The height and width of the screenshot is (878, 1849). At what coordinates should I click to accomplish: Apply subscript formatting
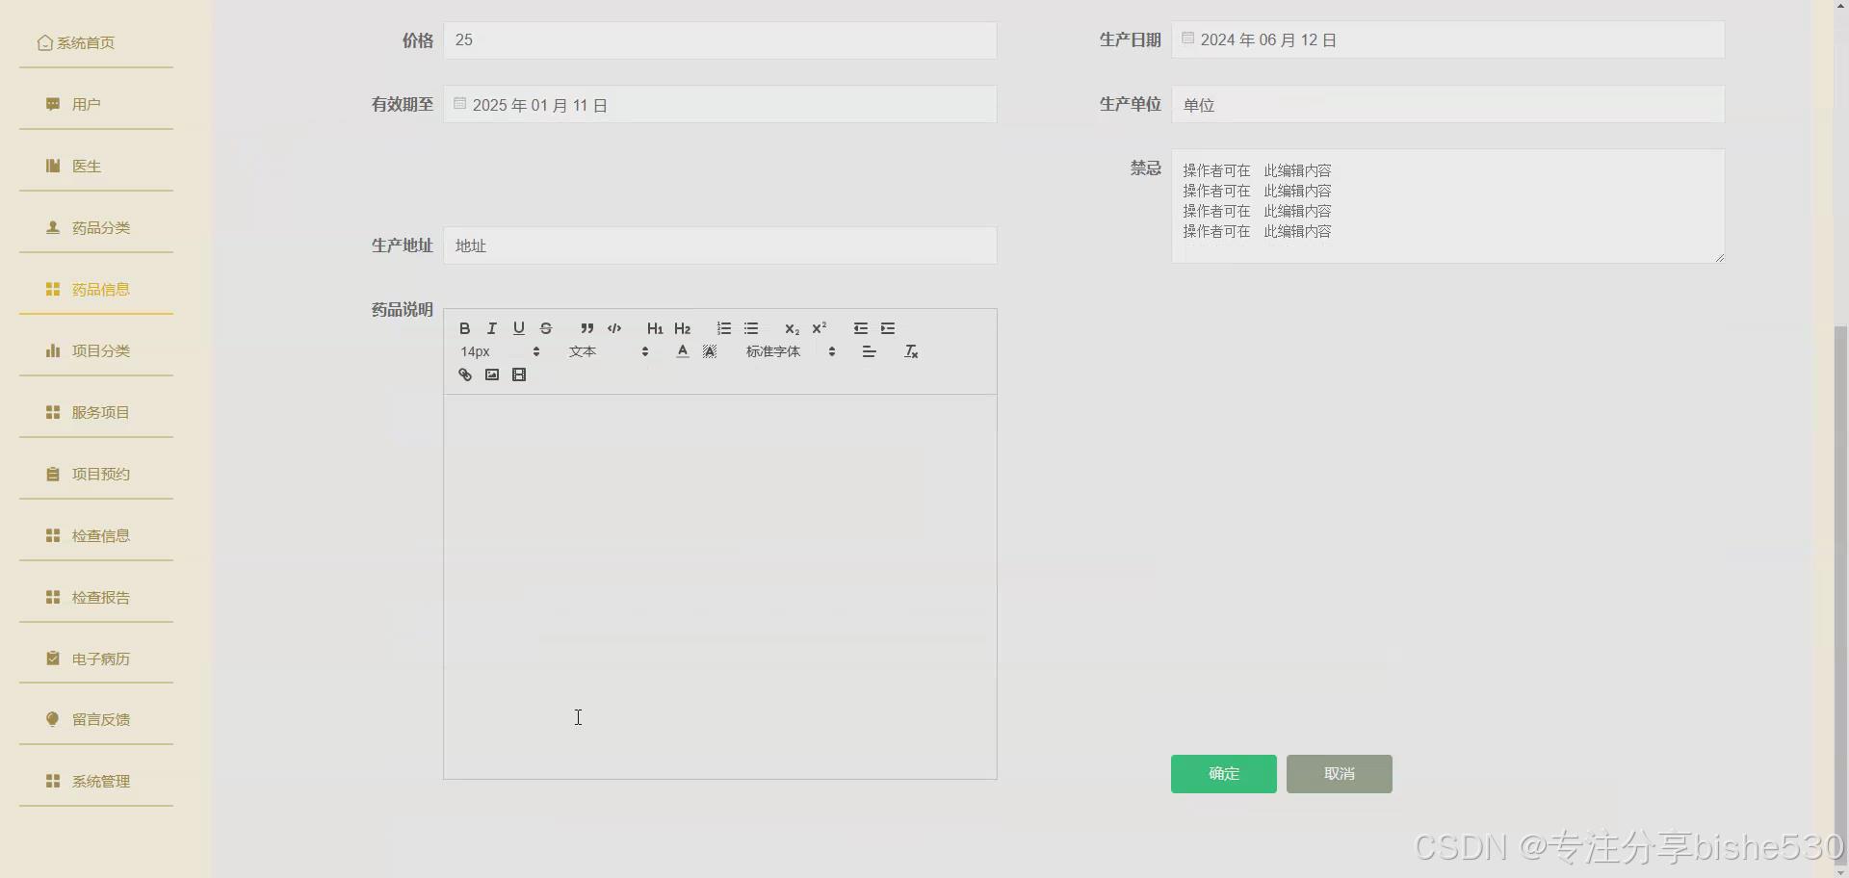792,328
